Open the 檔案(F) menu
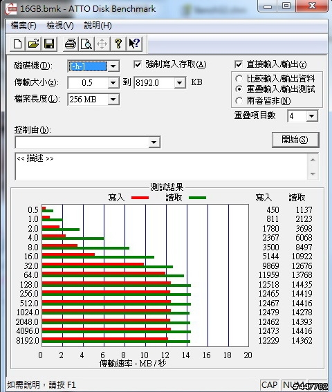Viewport: 332px width, 392px height. [24, 26]
